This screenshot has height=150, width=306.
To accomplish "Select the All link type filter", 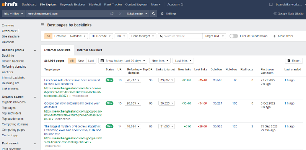I will click(x=48, y=36).
